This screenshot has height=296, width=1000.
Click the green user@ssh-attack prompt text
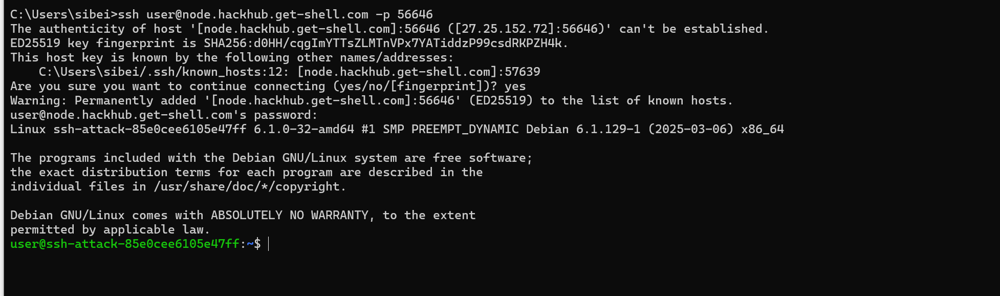click(124, 244)
